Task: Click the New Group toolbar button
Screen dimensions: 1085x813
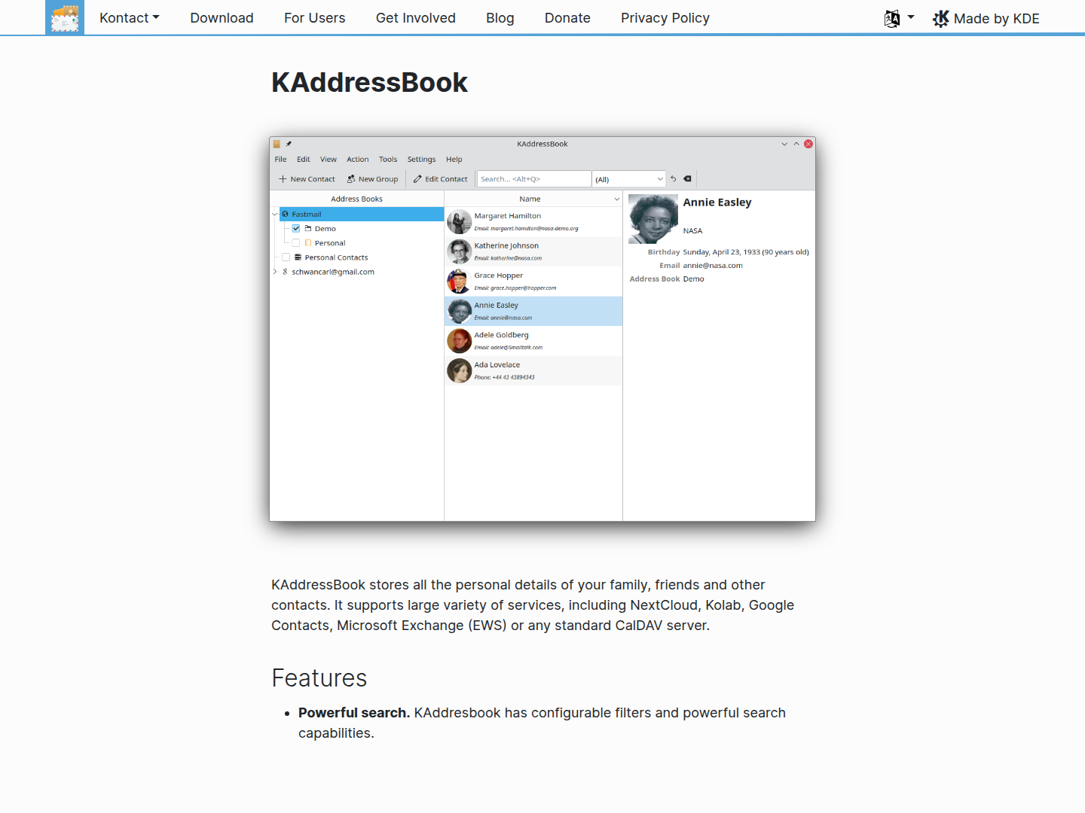Action: (x=372, y=179)
